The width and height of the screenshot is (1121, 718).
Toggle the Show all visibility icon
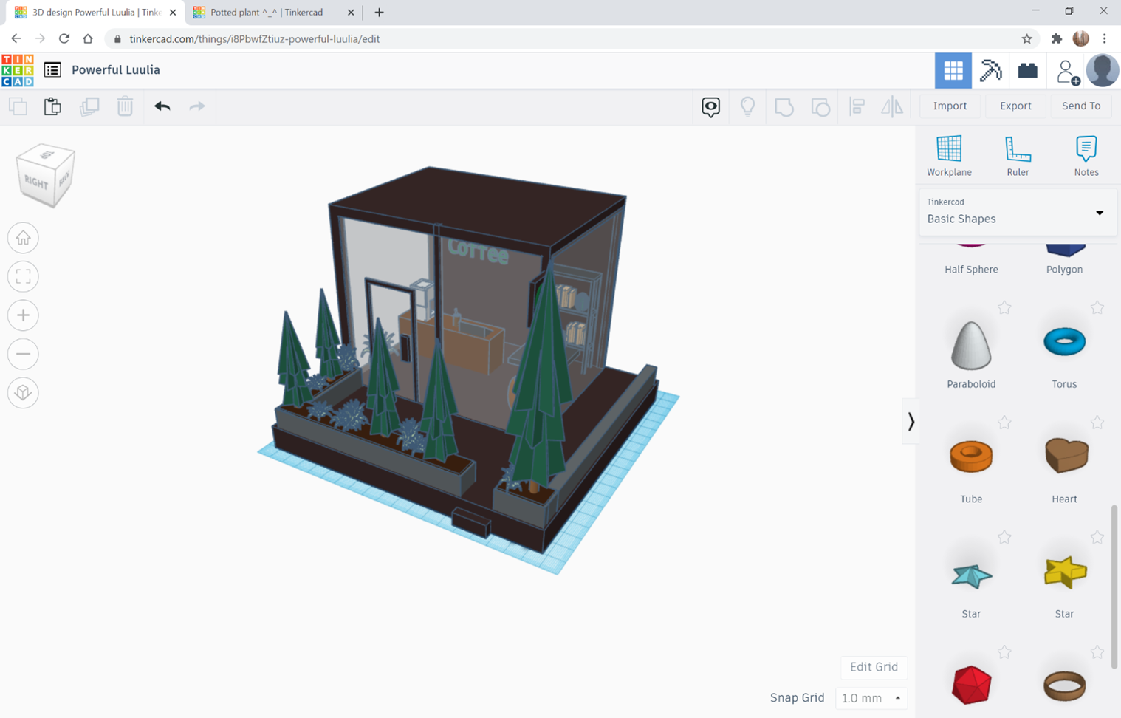click(x=710, y=106)
